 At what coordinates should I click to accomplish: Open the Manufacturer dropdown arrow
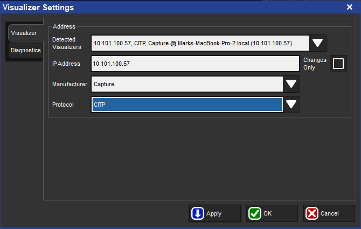(x=291, y=84)
